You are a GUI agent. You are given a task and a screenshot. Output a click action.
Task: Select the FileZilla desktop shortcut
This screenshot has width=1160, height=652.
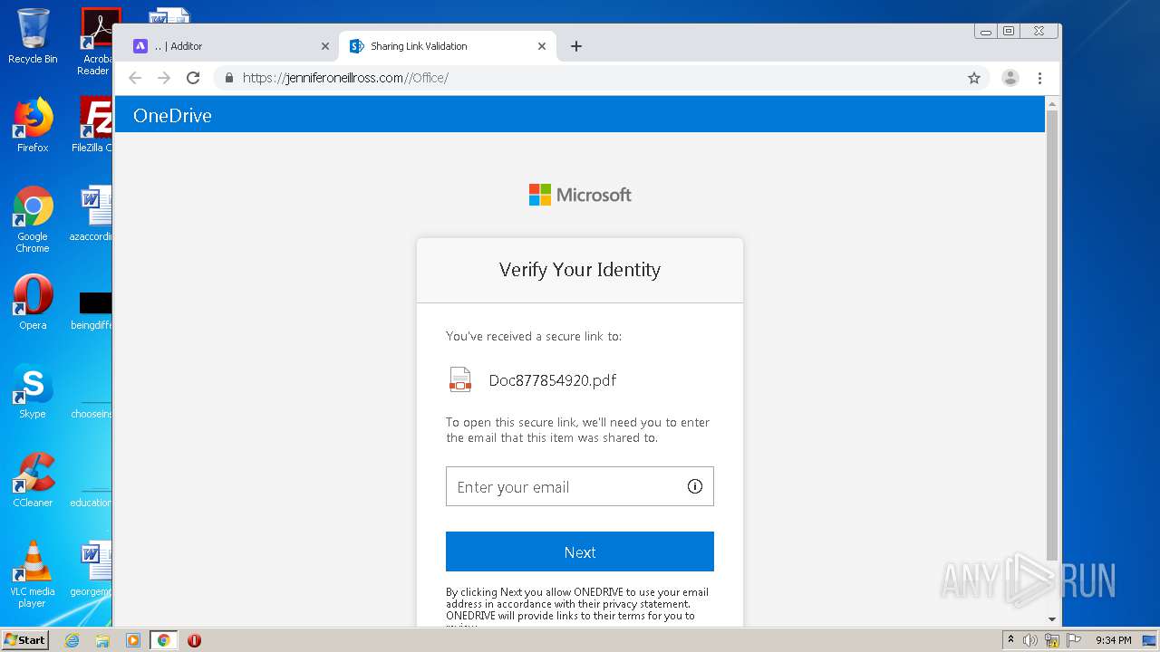click(x=92, y=125)
